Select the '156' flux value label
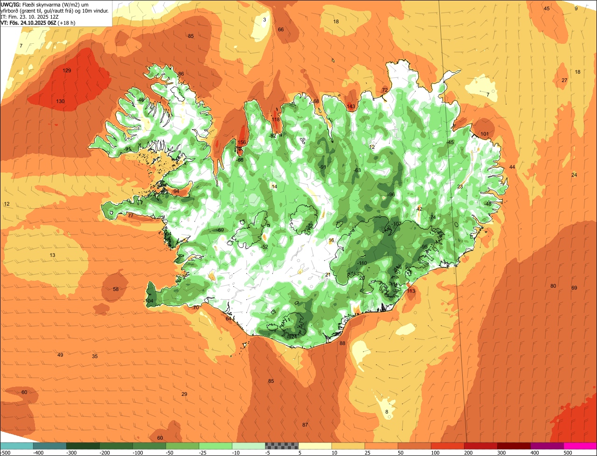The height and width of the screenshot is (456, 597). [x=242, y=143]
